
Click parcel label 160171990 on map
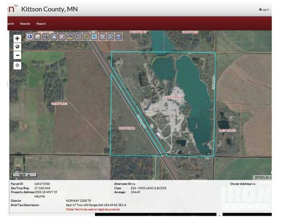coord(127,128)
